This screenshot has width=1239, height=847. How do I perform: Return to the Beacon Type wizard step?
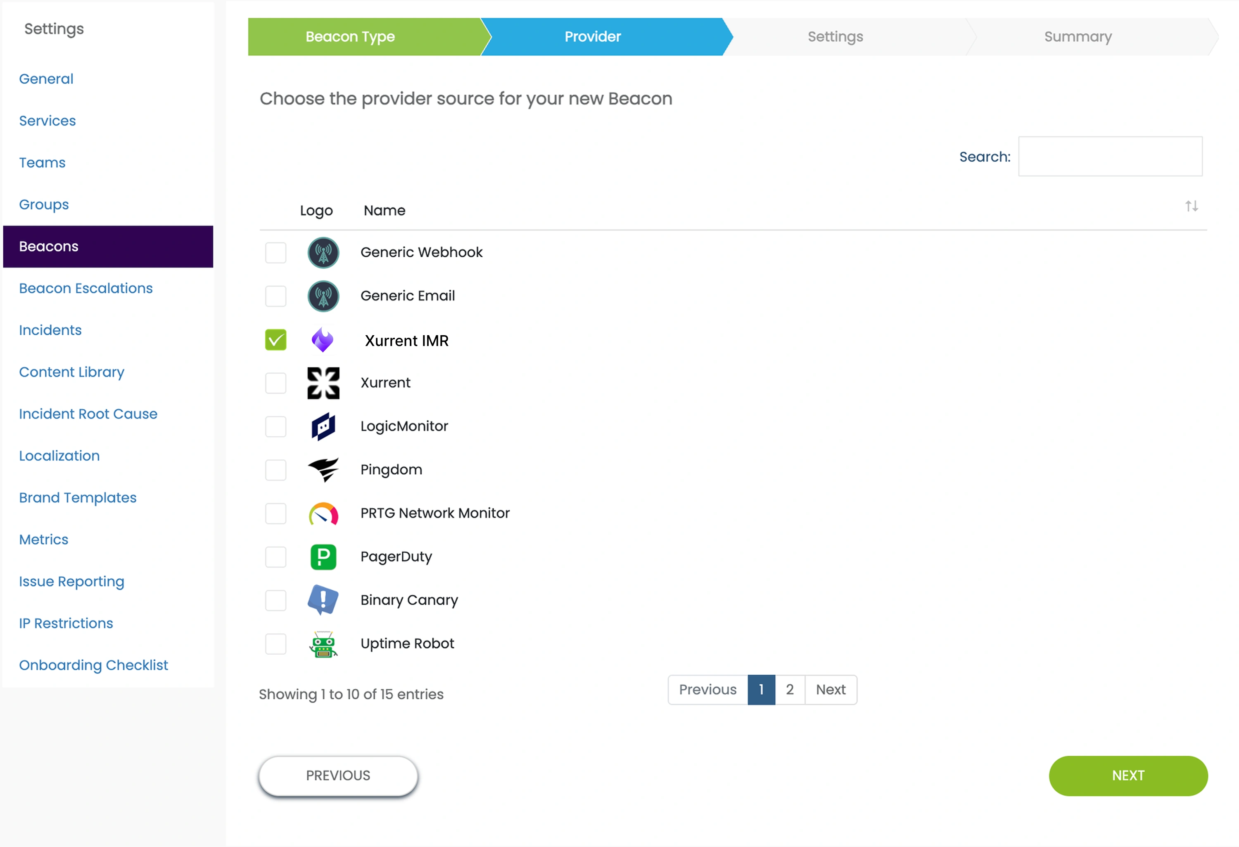click(x=350, y=37)
